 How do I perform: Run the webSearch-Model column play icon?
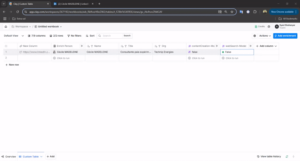250,46
